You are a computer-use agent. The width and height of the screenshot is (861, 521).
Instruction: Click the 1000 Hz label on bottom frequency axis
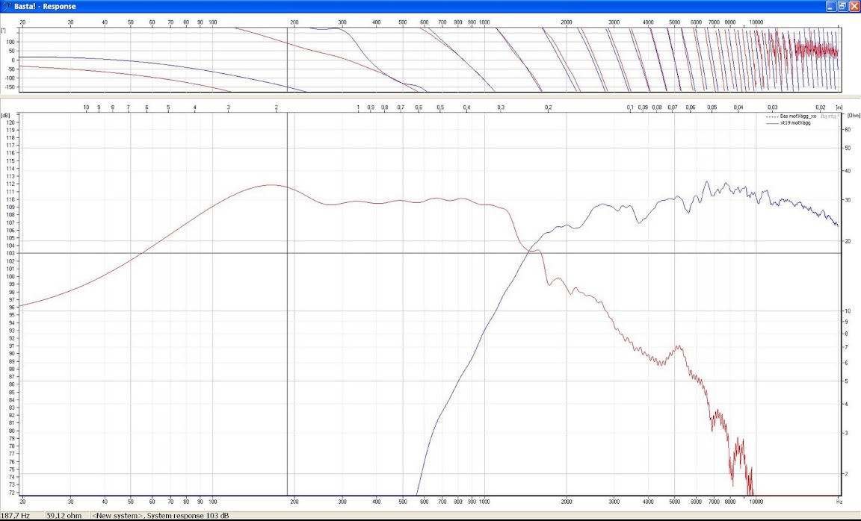[484, 501]
